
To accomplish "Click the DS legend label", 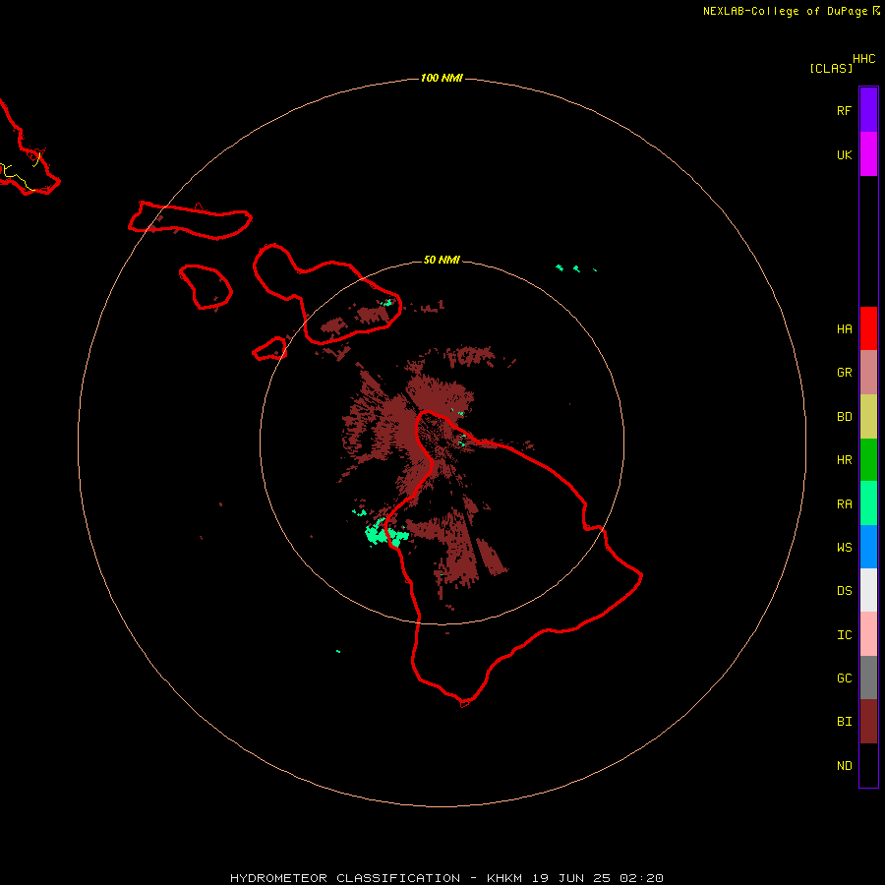I will pyautogui.click(x=845, y=591).
